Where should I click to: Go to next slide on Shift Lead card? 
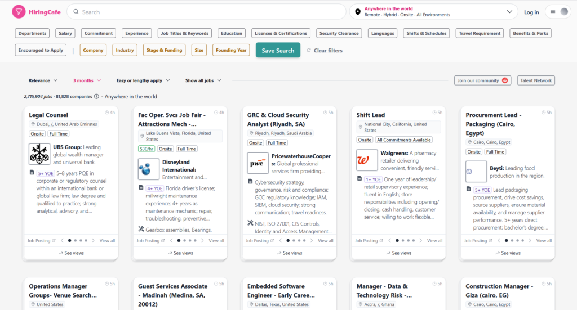[x=420, y=241]
